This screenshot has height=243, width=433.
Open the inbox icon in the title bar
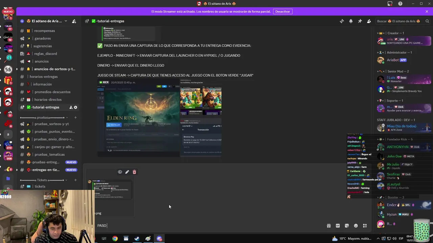[x=390, y=4]
